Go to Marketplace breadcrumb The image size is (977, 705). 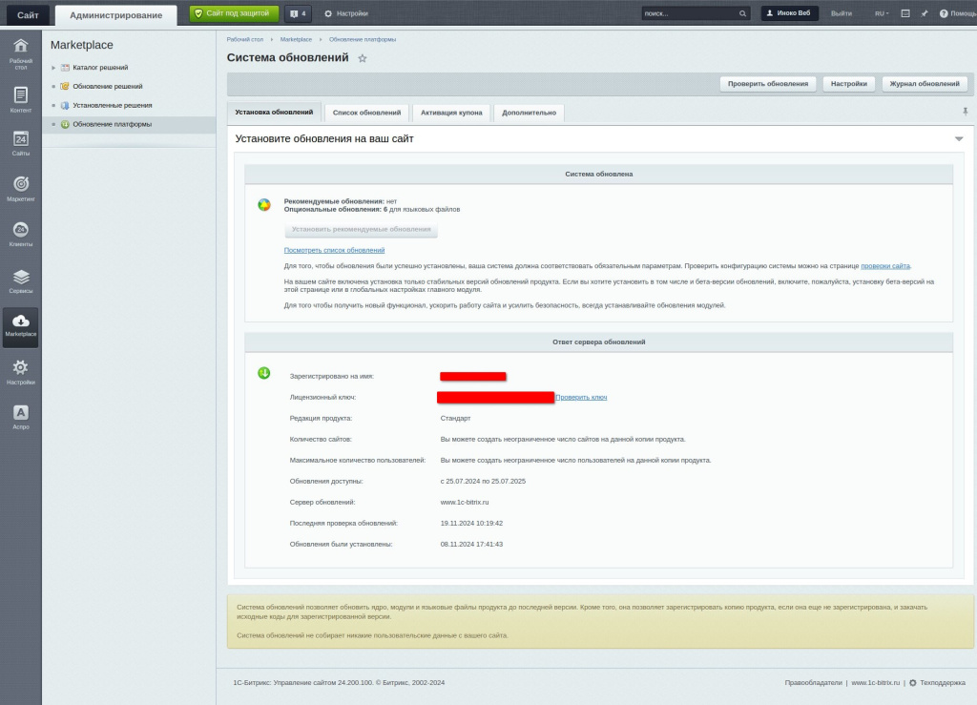pos(296,39)
